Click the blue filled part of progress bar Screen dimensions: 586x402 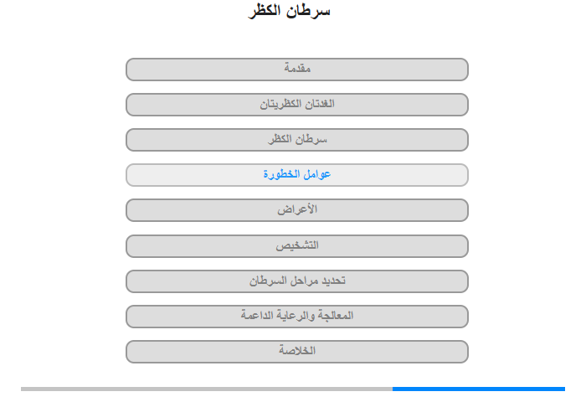click(478, 389)
